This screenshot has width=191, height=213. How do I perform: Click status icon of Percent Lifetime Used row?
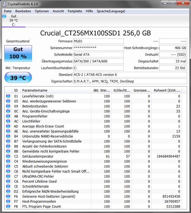point(8,181)
